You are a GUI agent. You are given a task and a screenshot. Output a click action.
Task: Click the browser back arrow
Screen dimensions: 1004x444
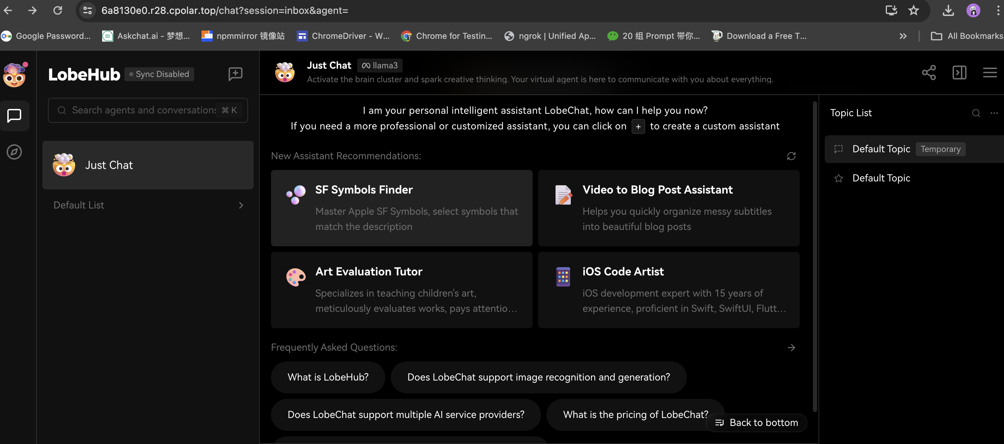[8, 10]
